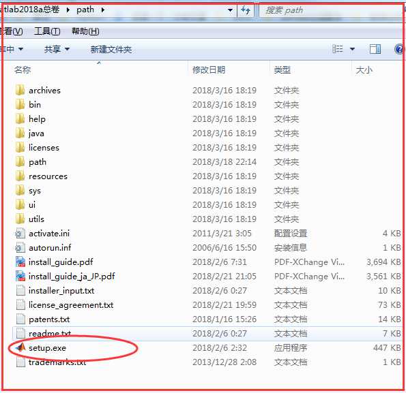Viewport: 406px width, 393px height.
Task: Refresh the folder with address bar button
Action: click(246, 10)
